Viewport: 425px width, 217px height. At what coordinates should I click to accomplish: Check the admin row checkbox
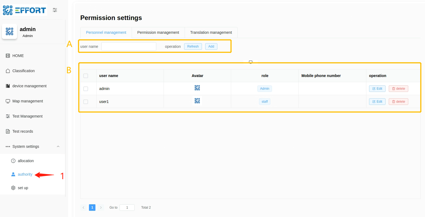(86, 89)
